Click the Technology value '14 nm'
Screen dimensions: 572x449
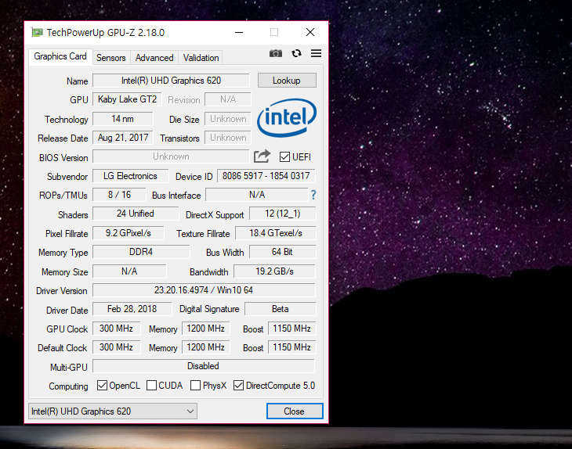coord(122,119)
